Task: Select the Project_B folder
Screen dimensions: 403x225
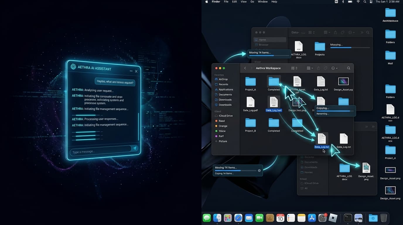Action: pyautogui.click(x=250, y=125)
